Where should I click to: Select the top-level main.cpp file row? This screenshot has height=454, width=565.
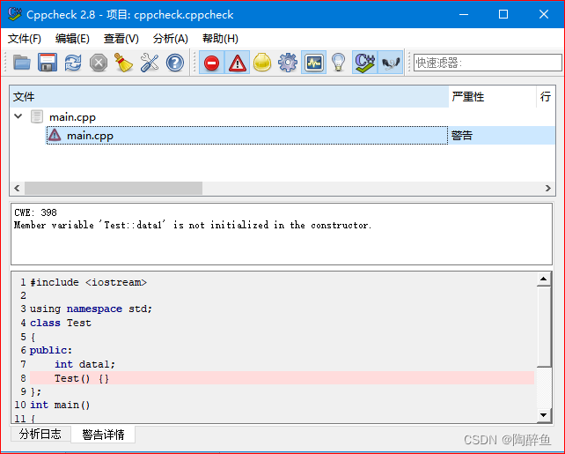282,117
